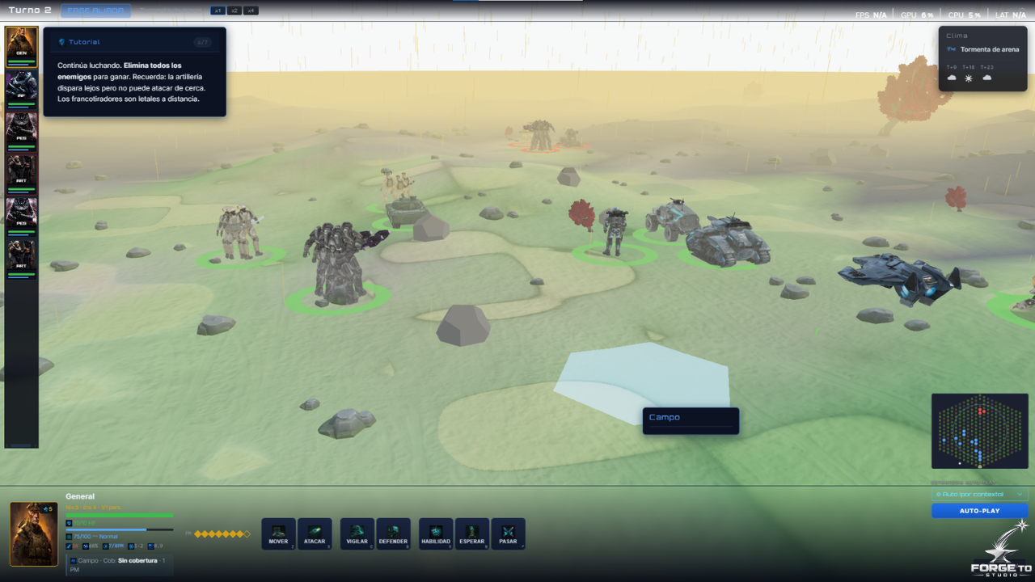
Task: Click the 75/100 Normal morale text
Action: point(95,536)
